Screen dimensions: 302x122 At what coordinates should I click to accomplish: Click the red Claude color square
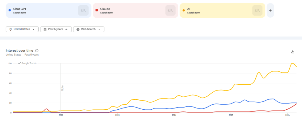pyautogui.click(x=97, y=10)
